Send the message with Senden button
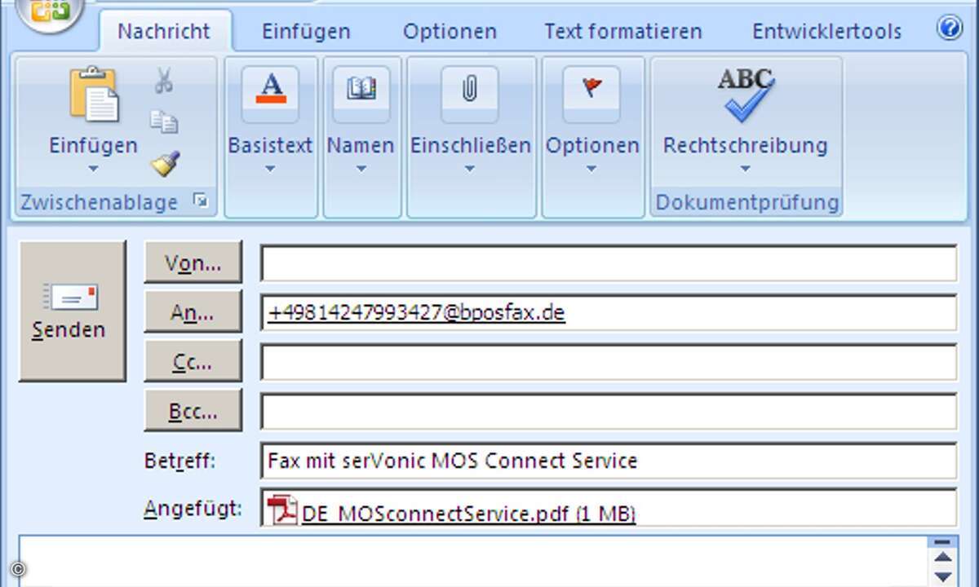Image resolution: width=979 pixels, height=587 pixels. point(72,311)
